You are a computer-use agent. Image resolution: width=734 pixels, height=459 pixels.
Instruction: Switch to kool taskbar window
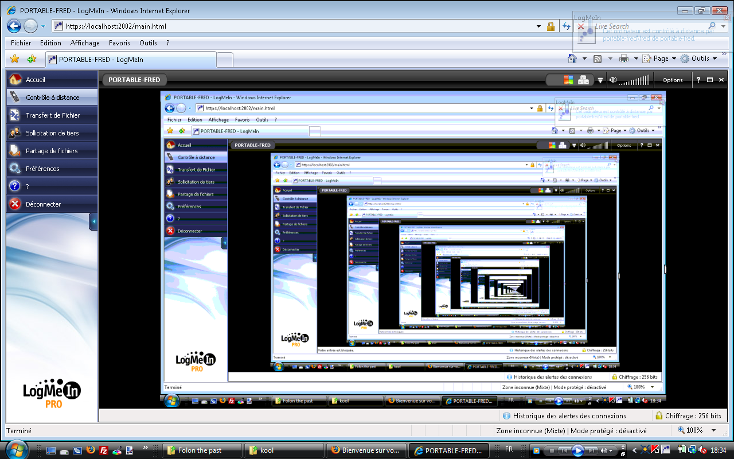pos(284,450)
